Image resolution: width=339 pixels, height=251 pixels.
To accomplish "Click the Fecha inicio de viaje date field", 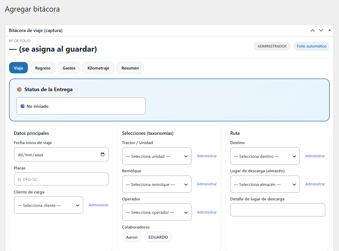I will (61, 154).
